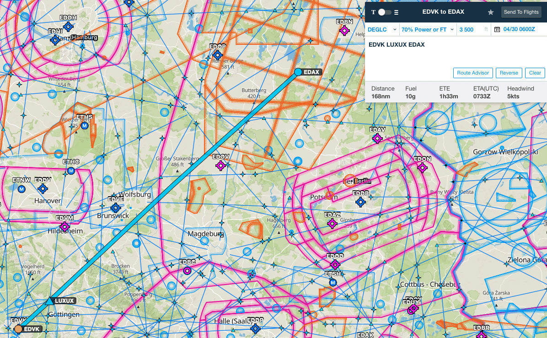Select the EDVE Brunswick airport icon
The image size is (547, 338).
pos(116,208)
